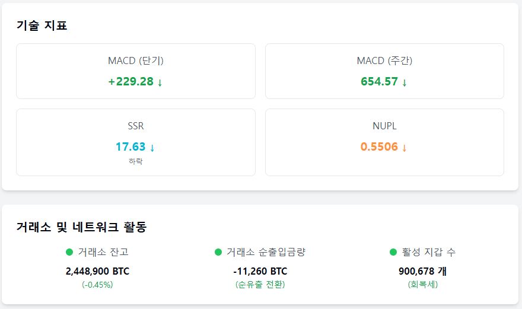Screen dimensions: 522x309
Task: Open the MACD (주간) indicator card
Action: click(x=384, y=71)
